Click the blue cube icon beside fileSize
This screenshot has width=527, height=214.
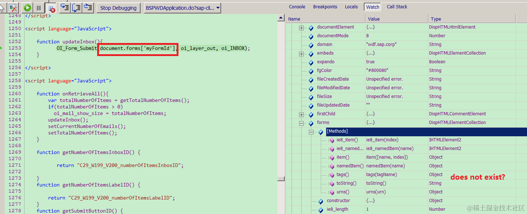311,97
